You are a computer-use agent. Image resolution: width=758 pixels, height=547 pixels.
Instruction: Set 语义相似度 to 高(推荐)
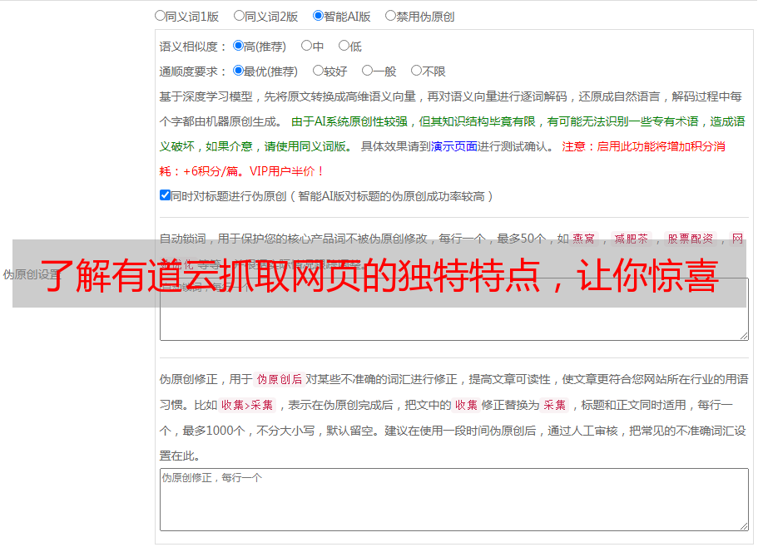(x=238, y=46)
